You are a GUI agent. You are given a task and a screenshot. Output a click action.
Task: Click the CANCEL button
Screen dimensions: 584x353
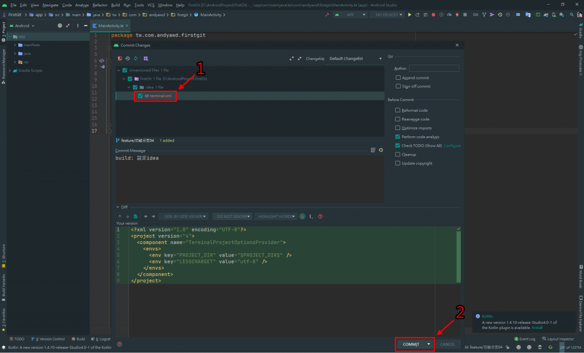(x=447, y=344)
